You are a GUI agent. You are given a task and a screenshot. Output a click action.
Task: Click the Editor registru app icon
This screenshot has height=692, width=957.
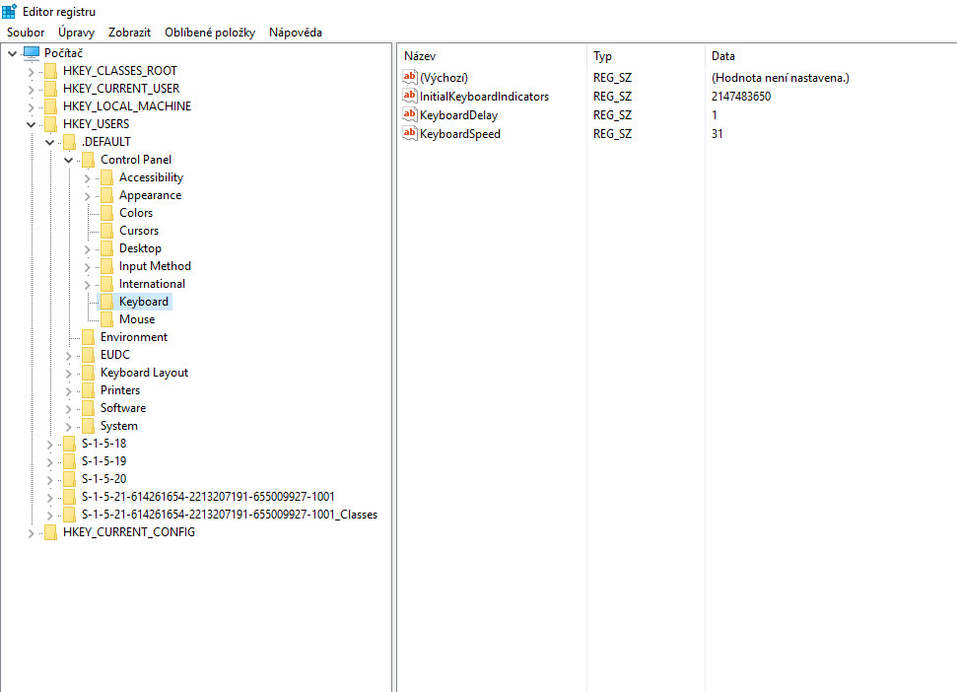9,11
